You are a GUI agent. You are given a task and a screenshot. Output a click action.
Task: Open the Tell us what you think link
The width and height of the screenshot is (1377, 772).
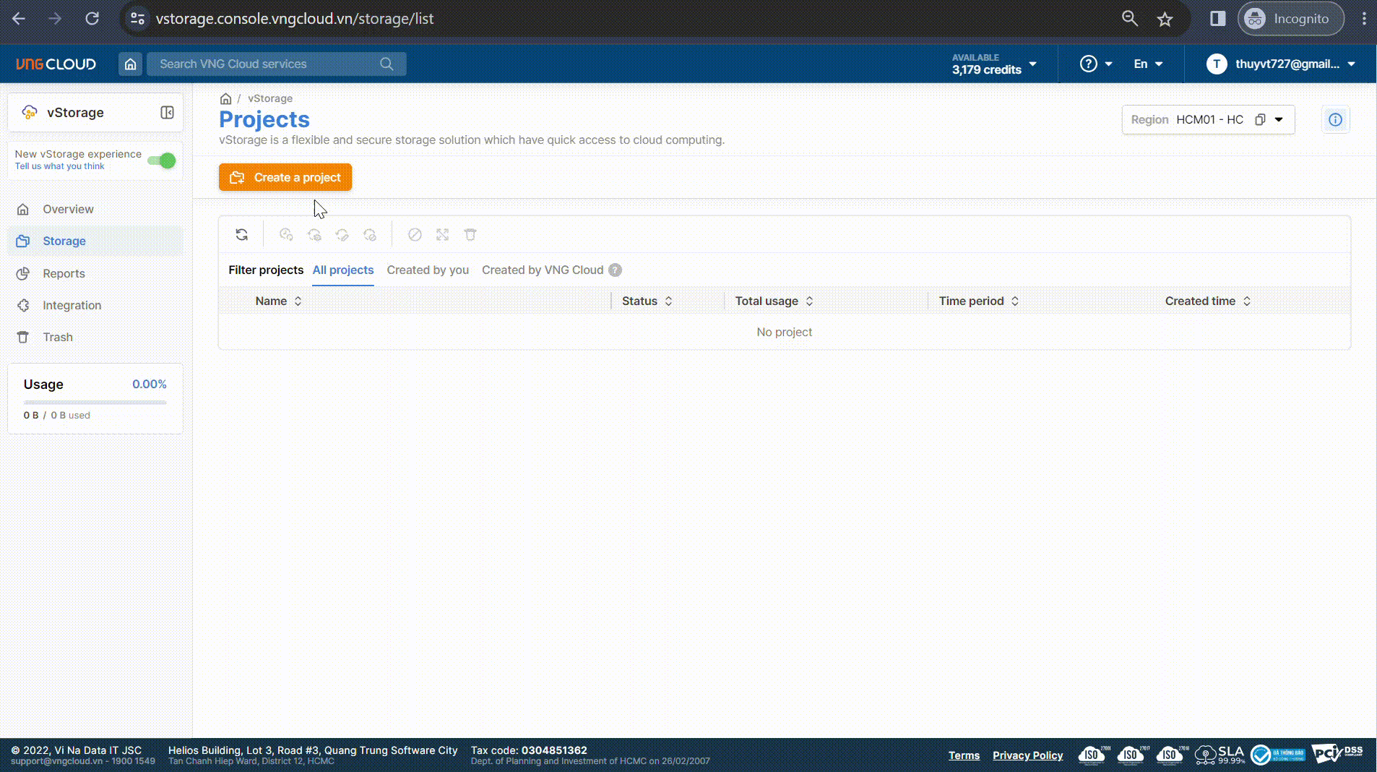[60, 167]
